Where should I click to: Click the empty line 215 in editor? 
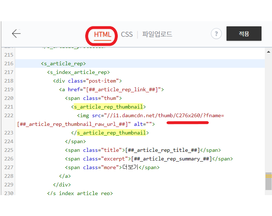(x=140, y=55)
